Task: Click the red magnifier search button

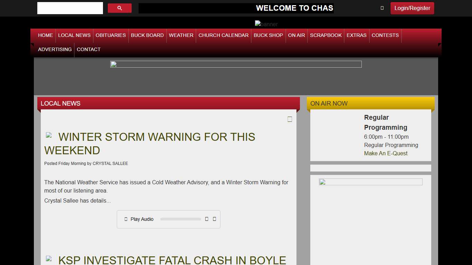Action: [x=120, y=8]
